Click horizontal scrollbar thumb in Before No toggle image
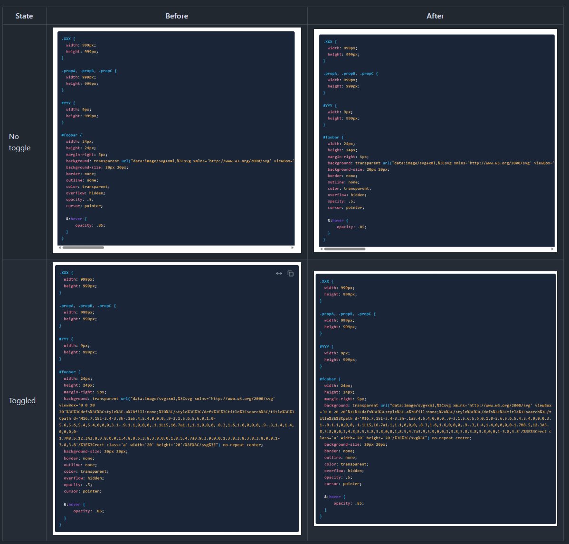Screen dimensions: 569x544 point(83,248)
